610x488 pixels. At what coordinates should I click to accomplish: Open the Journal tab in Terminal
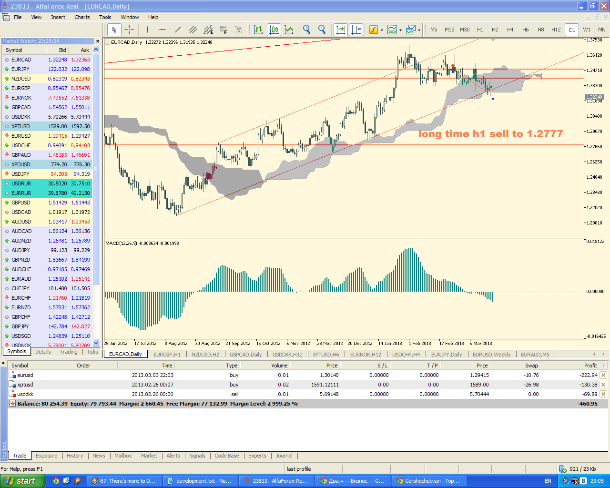(x=284, y=456)
